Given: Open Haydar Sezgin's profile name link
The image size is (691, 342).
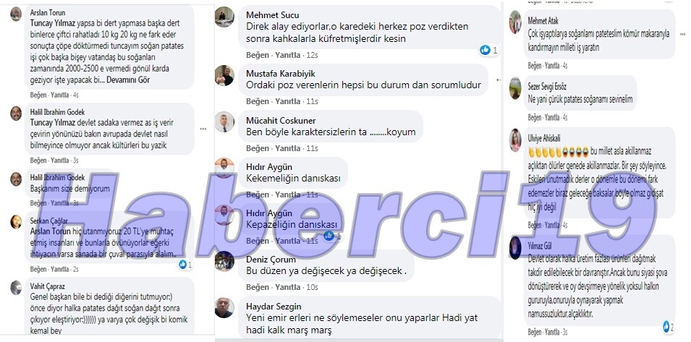Looking at the screenshot, I should pyautogui.click(x=274, y=307).
